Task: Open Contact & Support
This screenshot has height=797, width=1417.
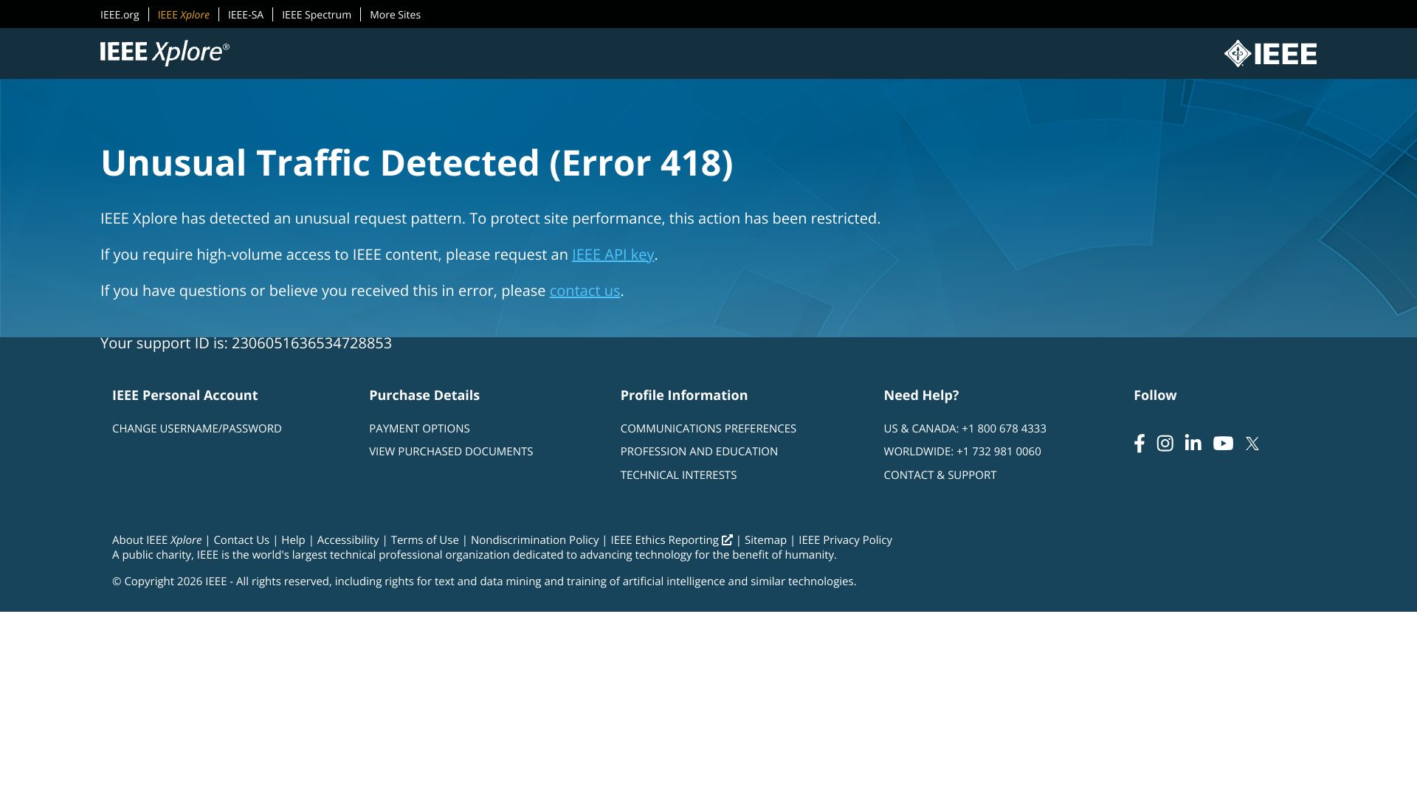Action: [x=940, y=475]
